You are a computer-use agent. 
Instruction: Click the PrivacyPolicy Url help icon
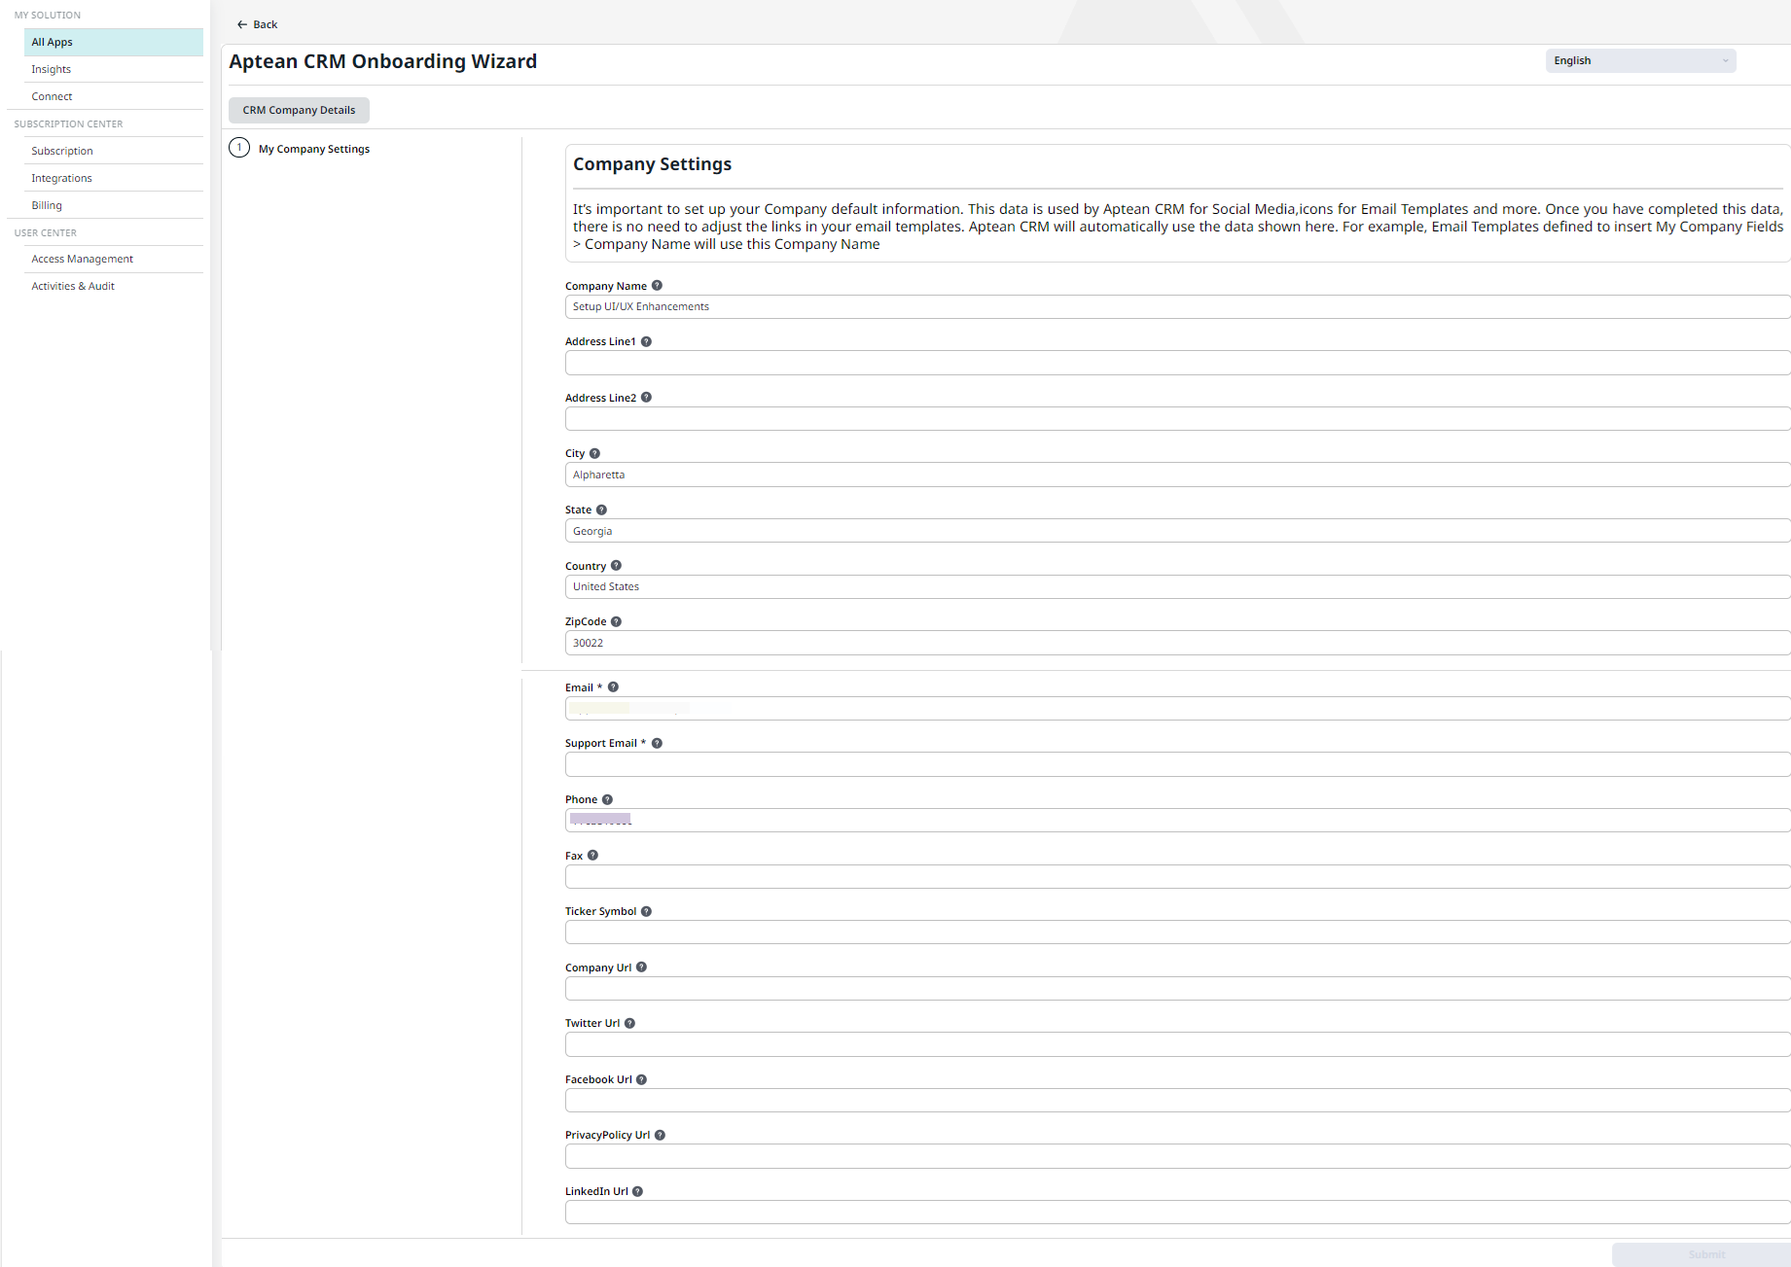click(660, 1135)
